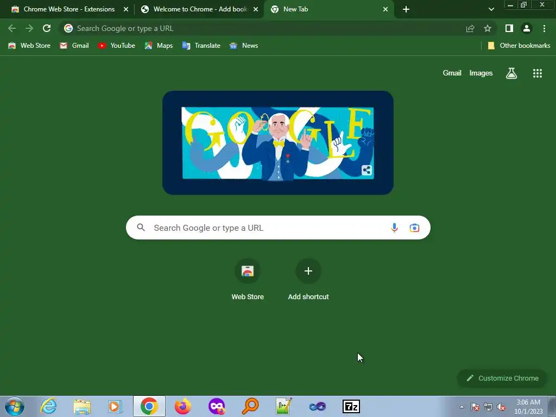Open the Windows Start menu
The width and height of the screenshot is (556, 417).
(x=14, y=406)
